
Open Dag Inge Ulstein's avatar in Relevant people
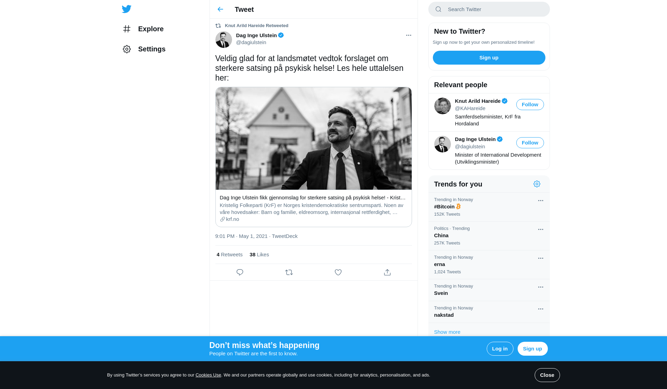(x=443, y=144)
